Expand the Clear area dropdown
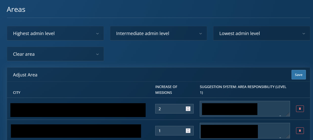 pos(55,54)
